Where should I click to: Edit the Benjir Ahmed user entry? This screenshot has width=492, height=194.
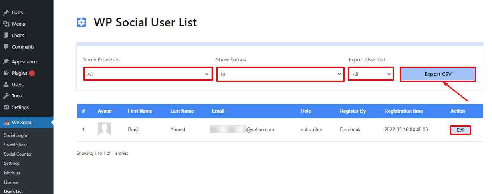tap(460, 130)
